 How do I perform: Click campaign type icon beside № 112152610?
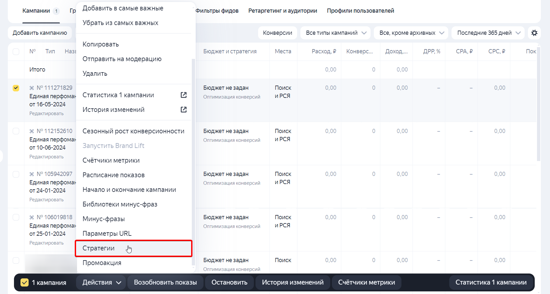tap(31, 130)
